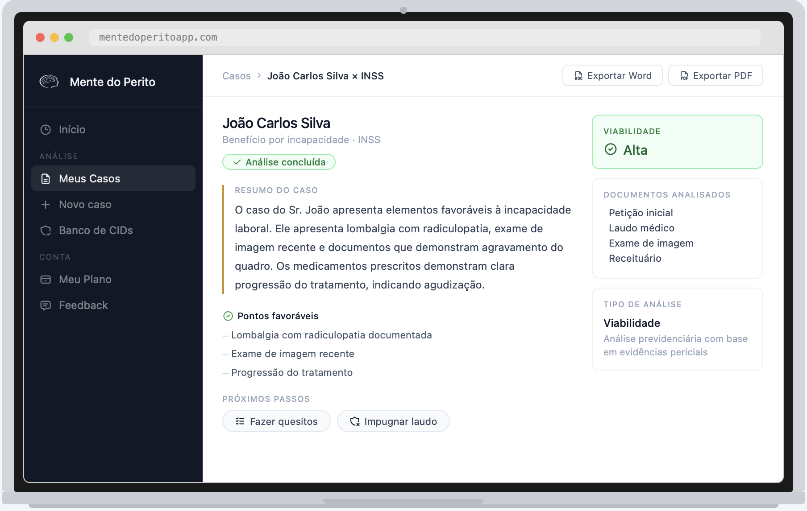Click the document icon beside Meus Casos

click(46, 179)
